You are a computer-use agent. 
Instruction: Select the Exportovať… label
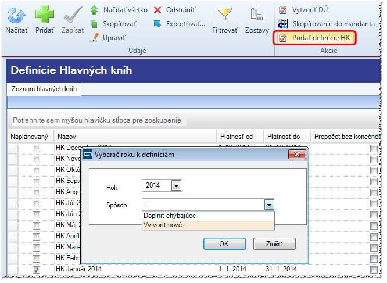click(185, 24)
